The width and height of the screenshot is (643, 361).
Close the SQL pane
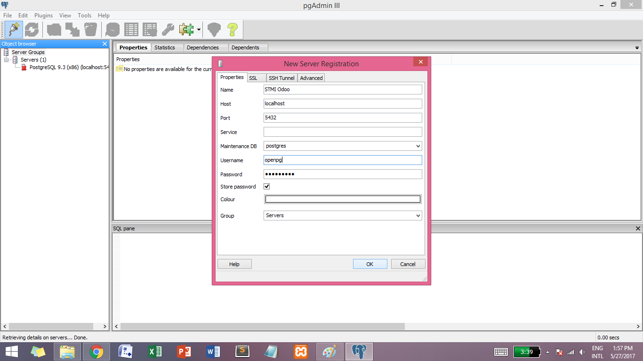coord(638,228)
